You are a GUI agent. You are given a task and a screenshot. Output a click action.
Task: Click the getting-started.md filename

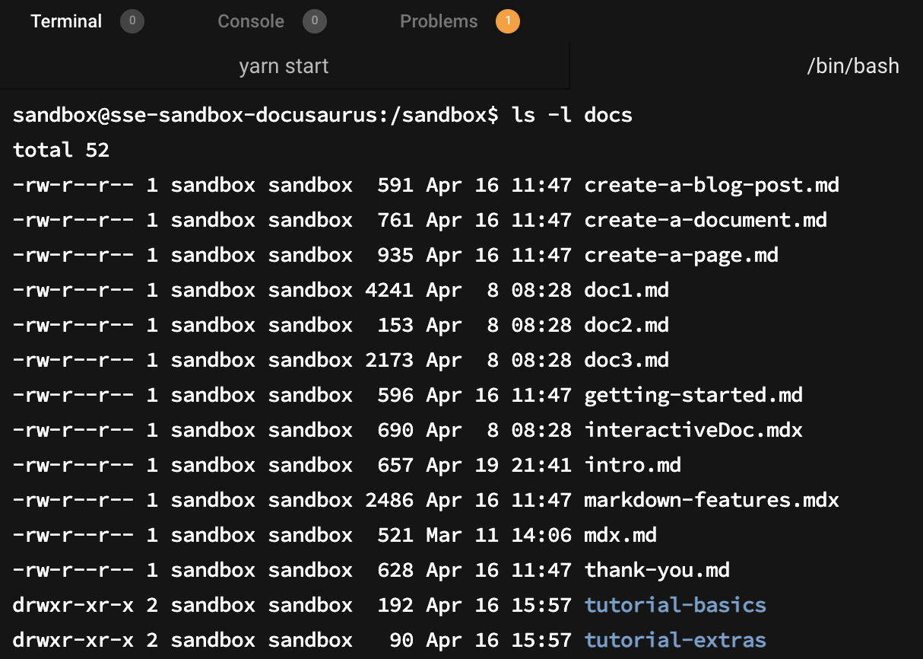693,394
